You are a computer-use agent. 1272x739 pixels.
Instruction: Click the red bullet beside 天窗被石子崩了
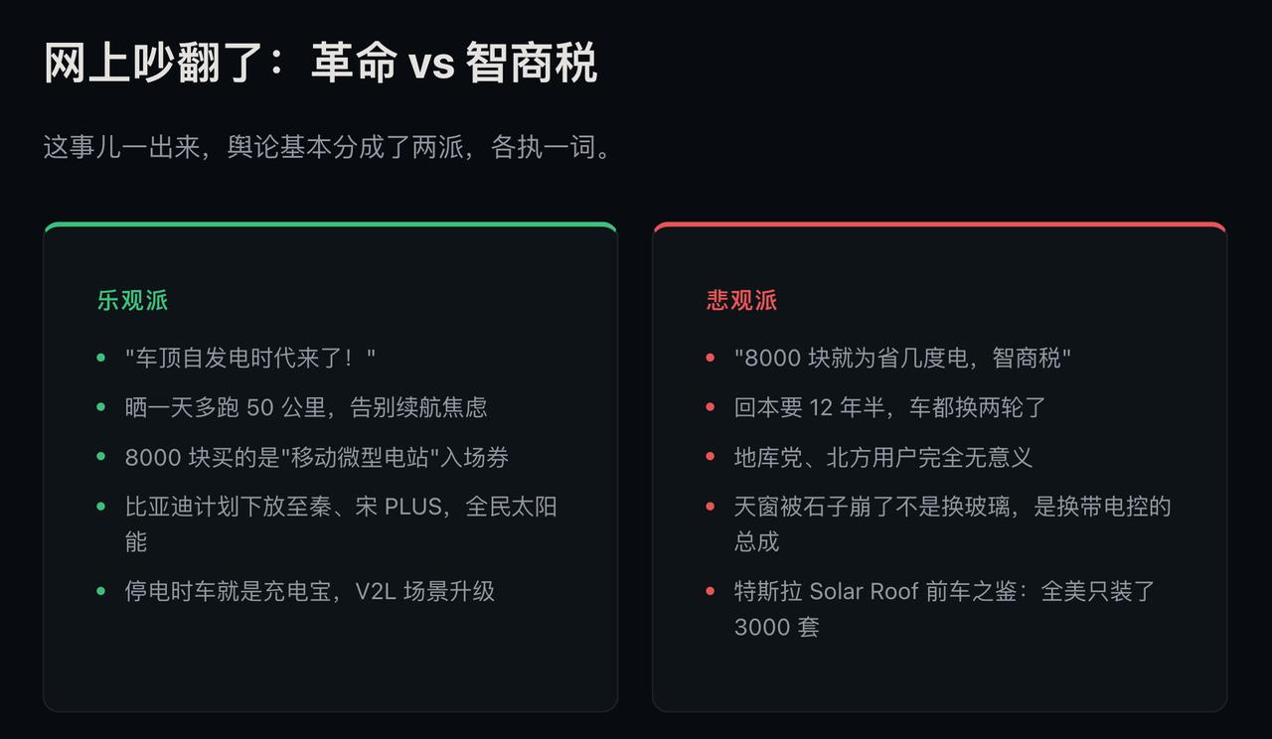click(710, 506)
